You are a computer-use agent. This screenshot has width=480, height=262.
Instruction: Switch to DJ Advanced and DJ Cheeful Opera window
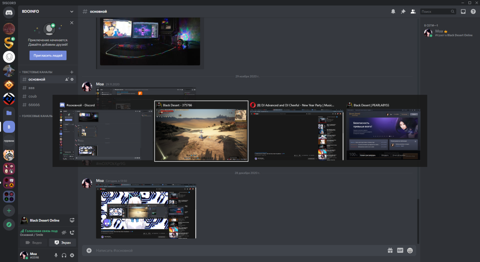[297, 131]
